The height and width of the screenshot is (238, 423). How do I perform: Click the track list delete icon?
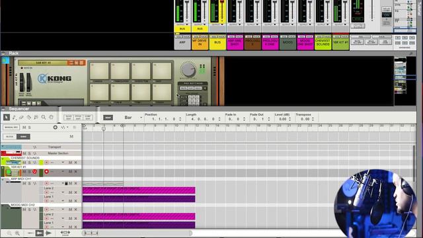point(75,127)
